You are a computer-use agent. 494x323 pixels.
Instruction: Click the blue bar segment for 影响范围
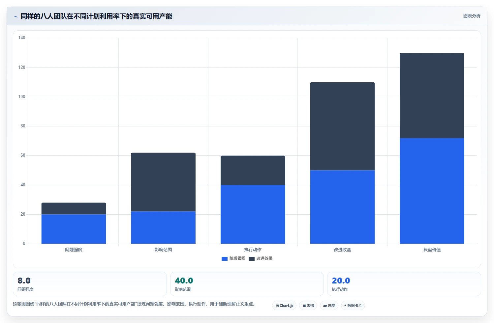click(163, 228)
